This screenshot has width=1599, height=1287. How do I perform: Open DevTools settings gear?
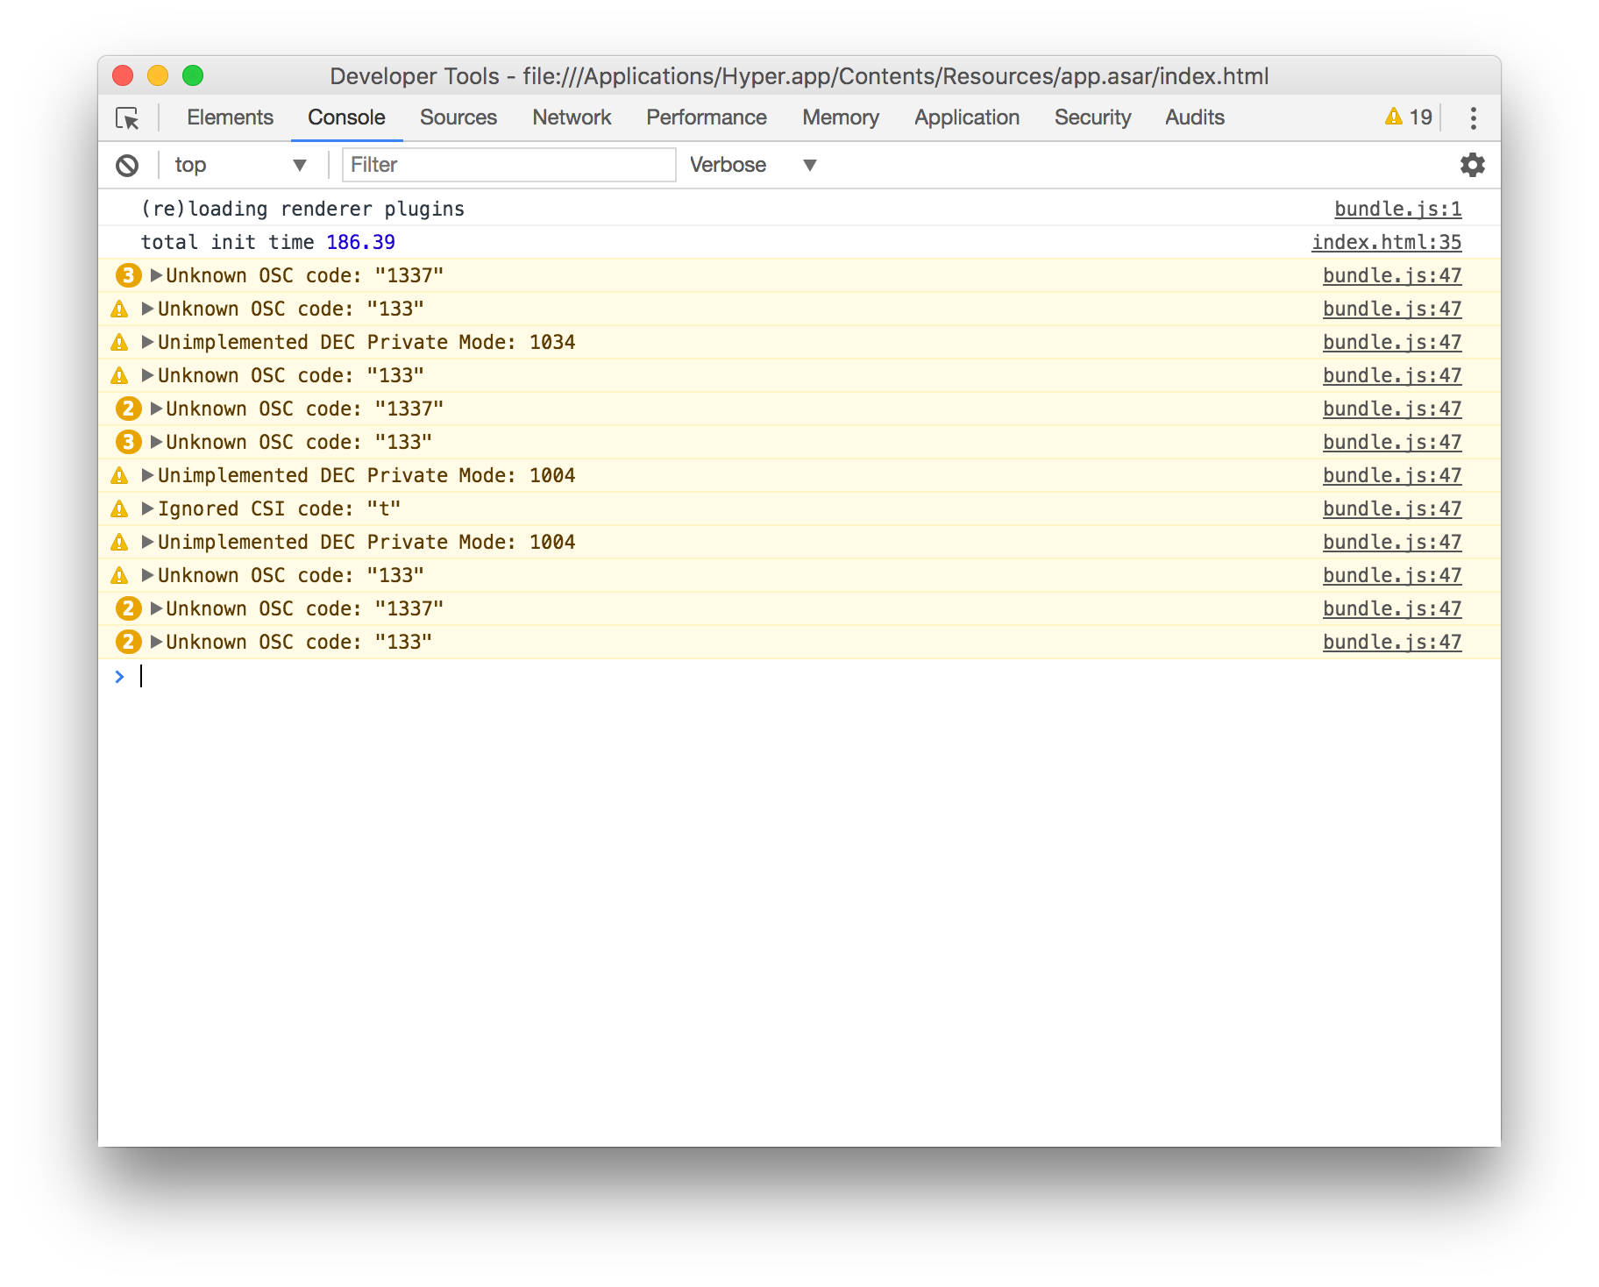click(1472, 165)
